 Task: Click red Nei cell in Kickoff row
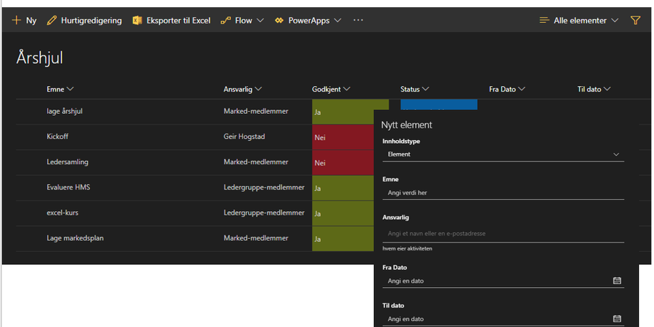343,137
